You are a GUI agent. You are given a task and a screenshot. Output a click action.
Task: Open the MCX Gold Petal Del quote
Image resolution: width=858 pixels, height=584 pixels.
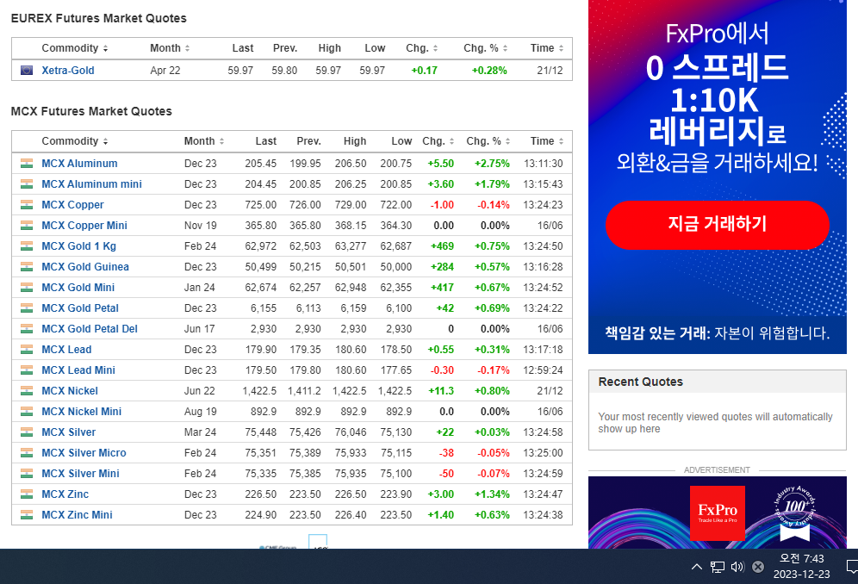click(x=90, y=329)
